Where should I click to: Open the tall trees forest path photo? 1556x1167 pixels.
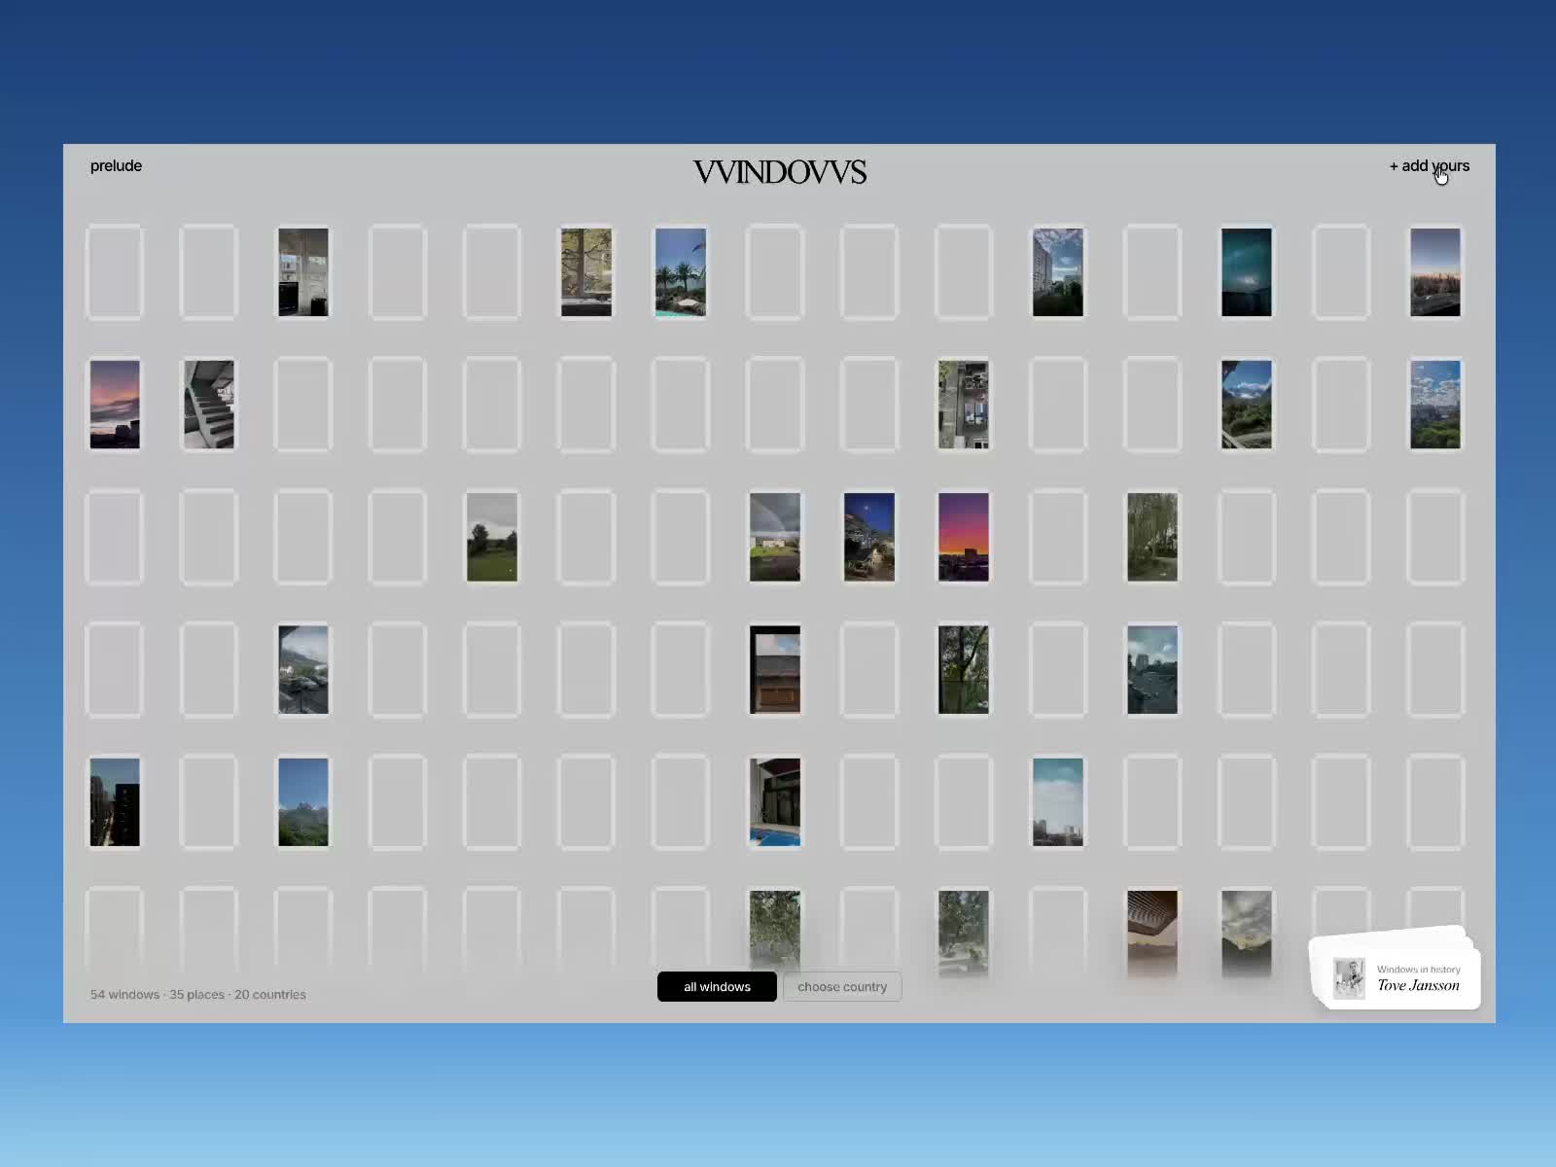click(1152, 537)
